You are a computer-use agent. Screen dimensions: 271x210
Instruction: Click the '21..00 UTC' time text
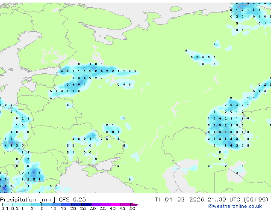tap(224, 200)
